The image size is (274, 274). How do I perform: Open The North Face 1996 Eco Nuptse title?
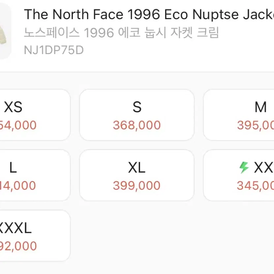pyautogui.click(x=149, y=14)
